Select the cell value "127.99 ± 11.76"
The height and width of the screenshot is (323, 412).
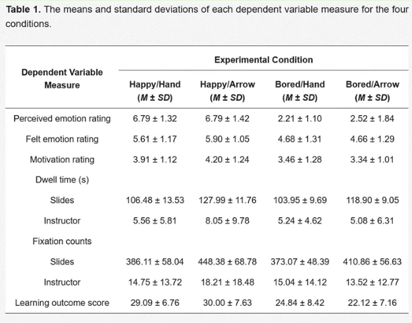click(227, 201)
